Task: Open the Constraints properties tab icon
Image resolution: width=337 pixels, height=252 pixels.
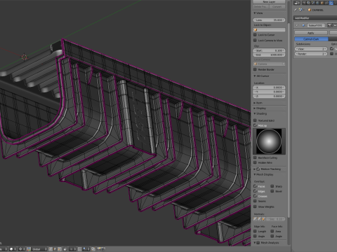Action: pyautogui.click(x=326, y=3)
